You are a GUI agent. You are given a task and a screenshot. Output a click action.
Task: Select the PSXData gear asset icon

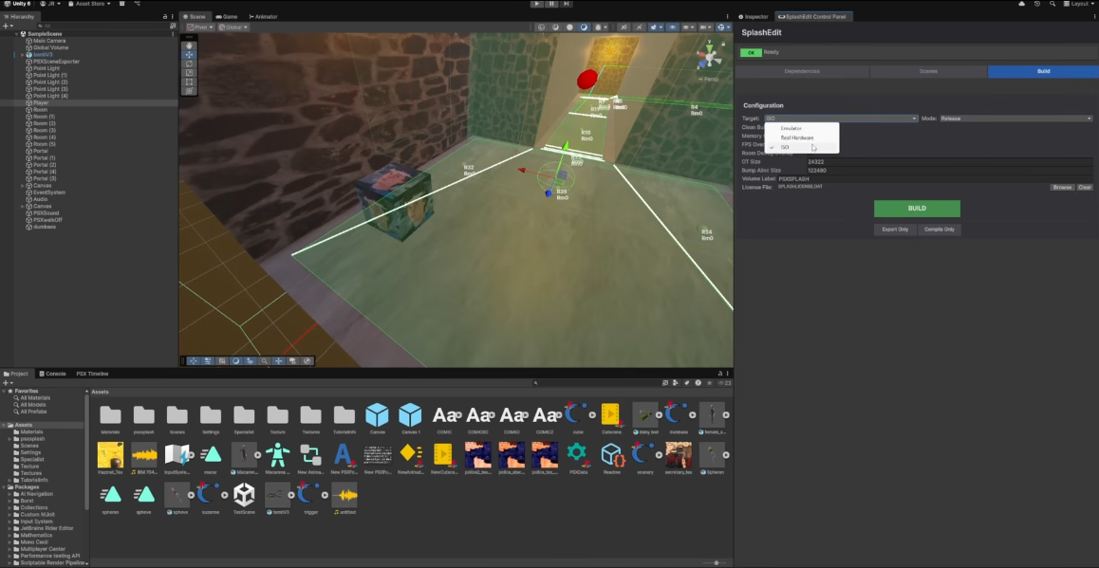coord(577,453)
